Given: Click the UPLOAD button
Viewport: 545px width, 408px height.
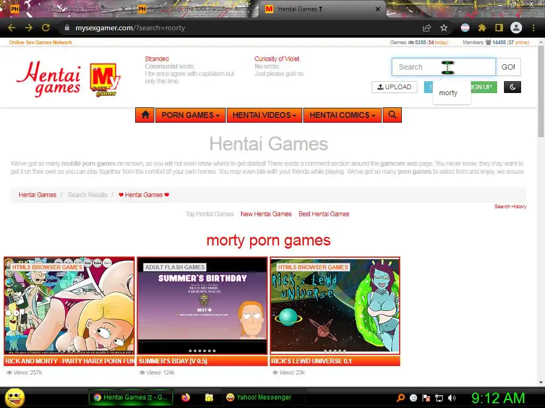Looking at the screenshot, I should click(x=394, y=87).
